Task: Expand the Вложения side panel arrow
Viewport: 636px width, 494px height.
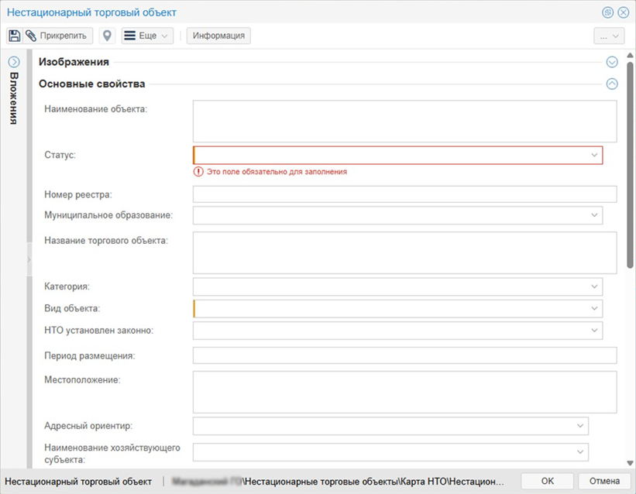Action: (x=14, y=62)
